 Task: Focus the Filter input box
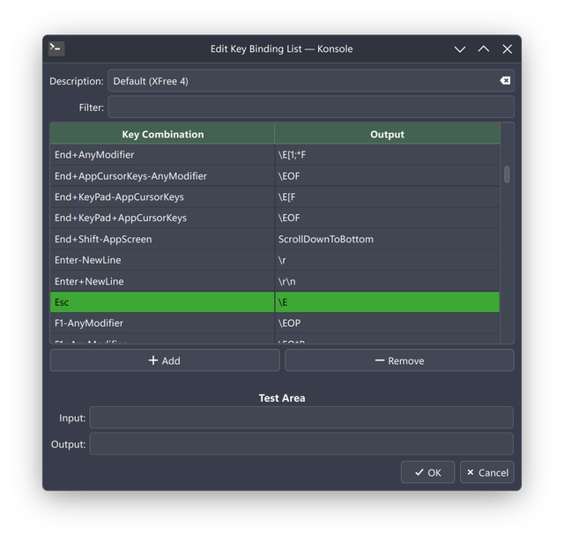pos(311,107)
